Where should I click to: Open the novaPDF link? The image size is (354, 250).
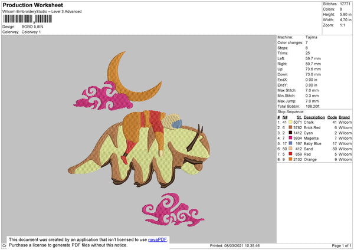[x=158, y=239]
